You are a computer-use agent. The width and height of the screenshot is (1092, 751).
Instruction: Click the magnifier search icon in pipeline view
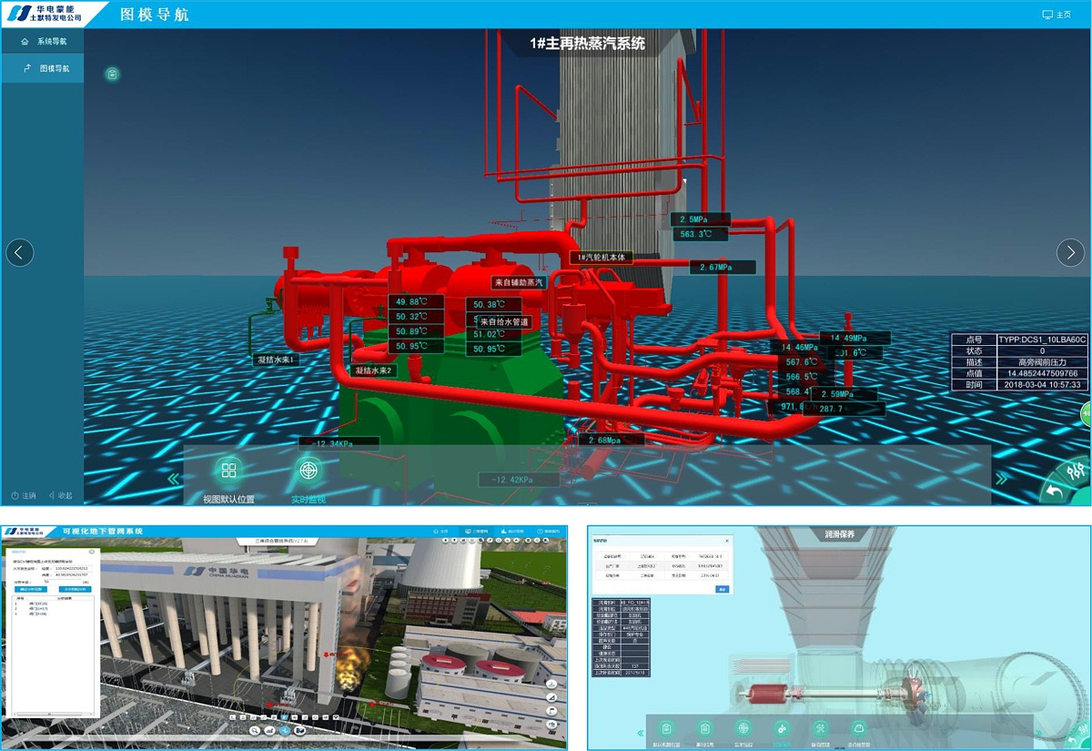pyautogui.click(x=255, y=730)
